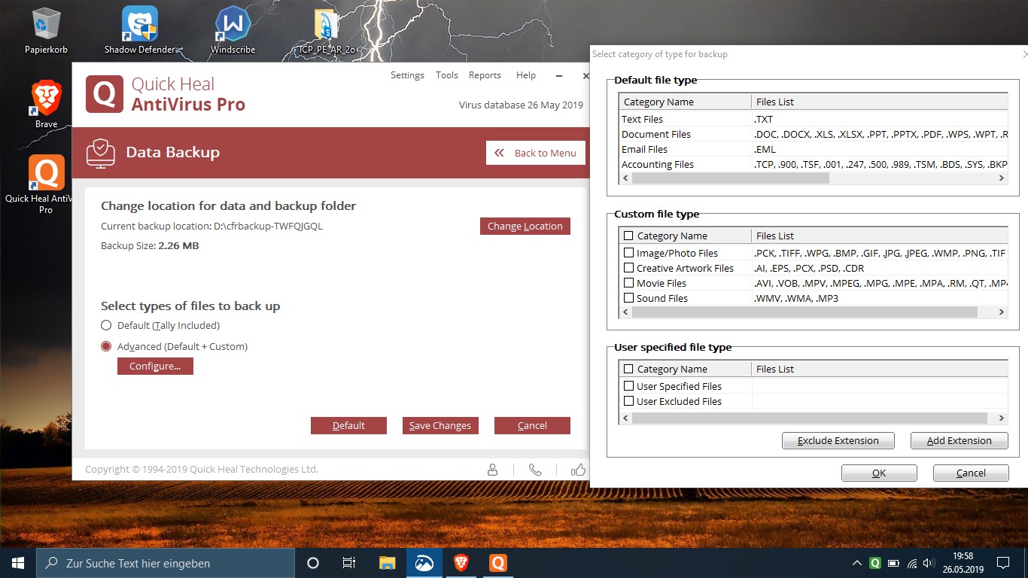The width and height of the screenshot is (1028, 578).
Task: Click the right scroll arrow in the Custom file type list
Action: point(1002,312)
